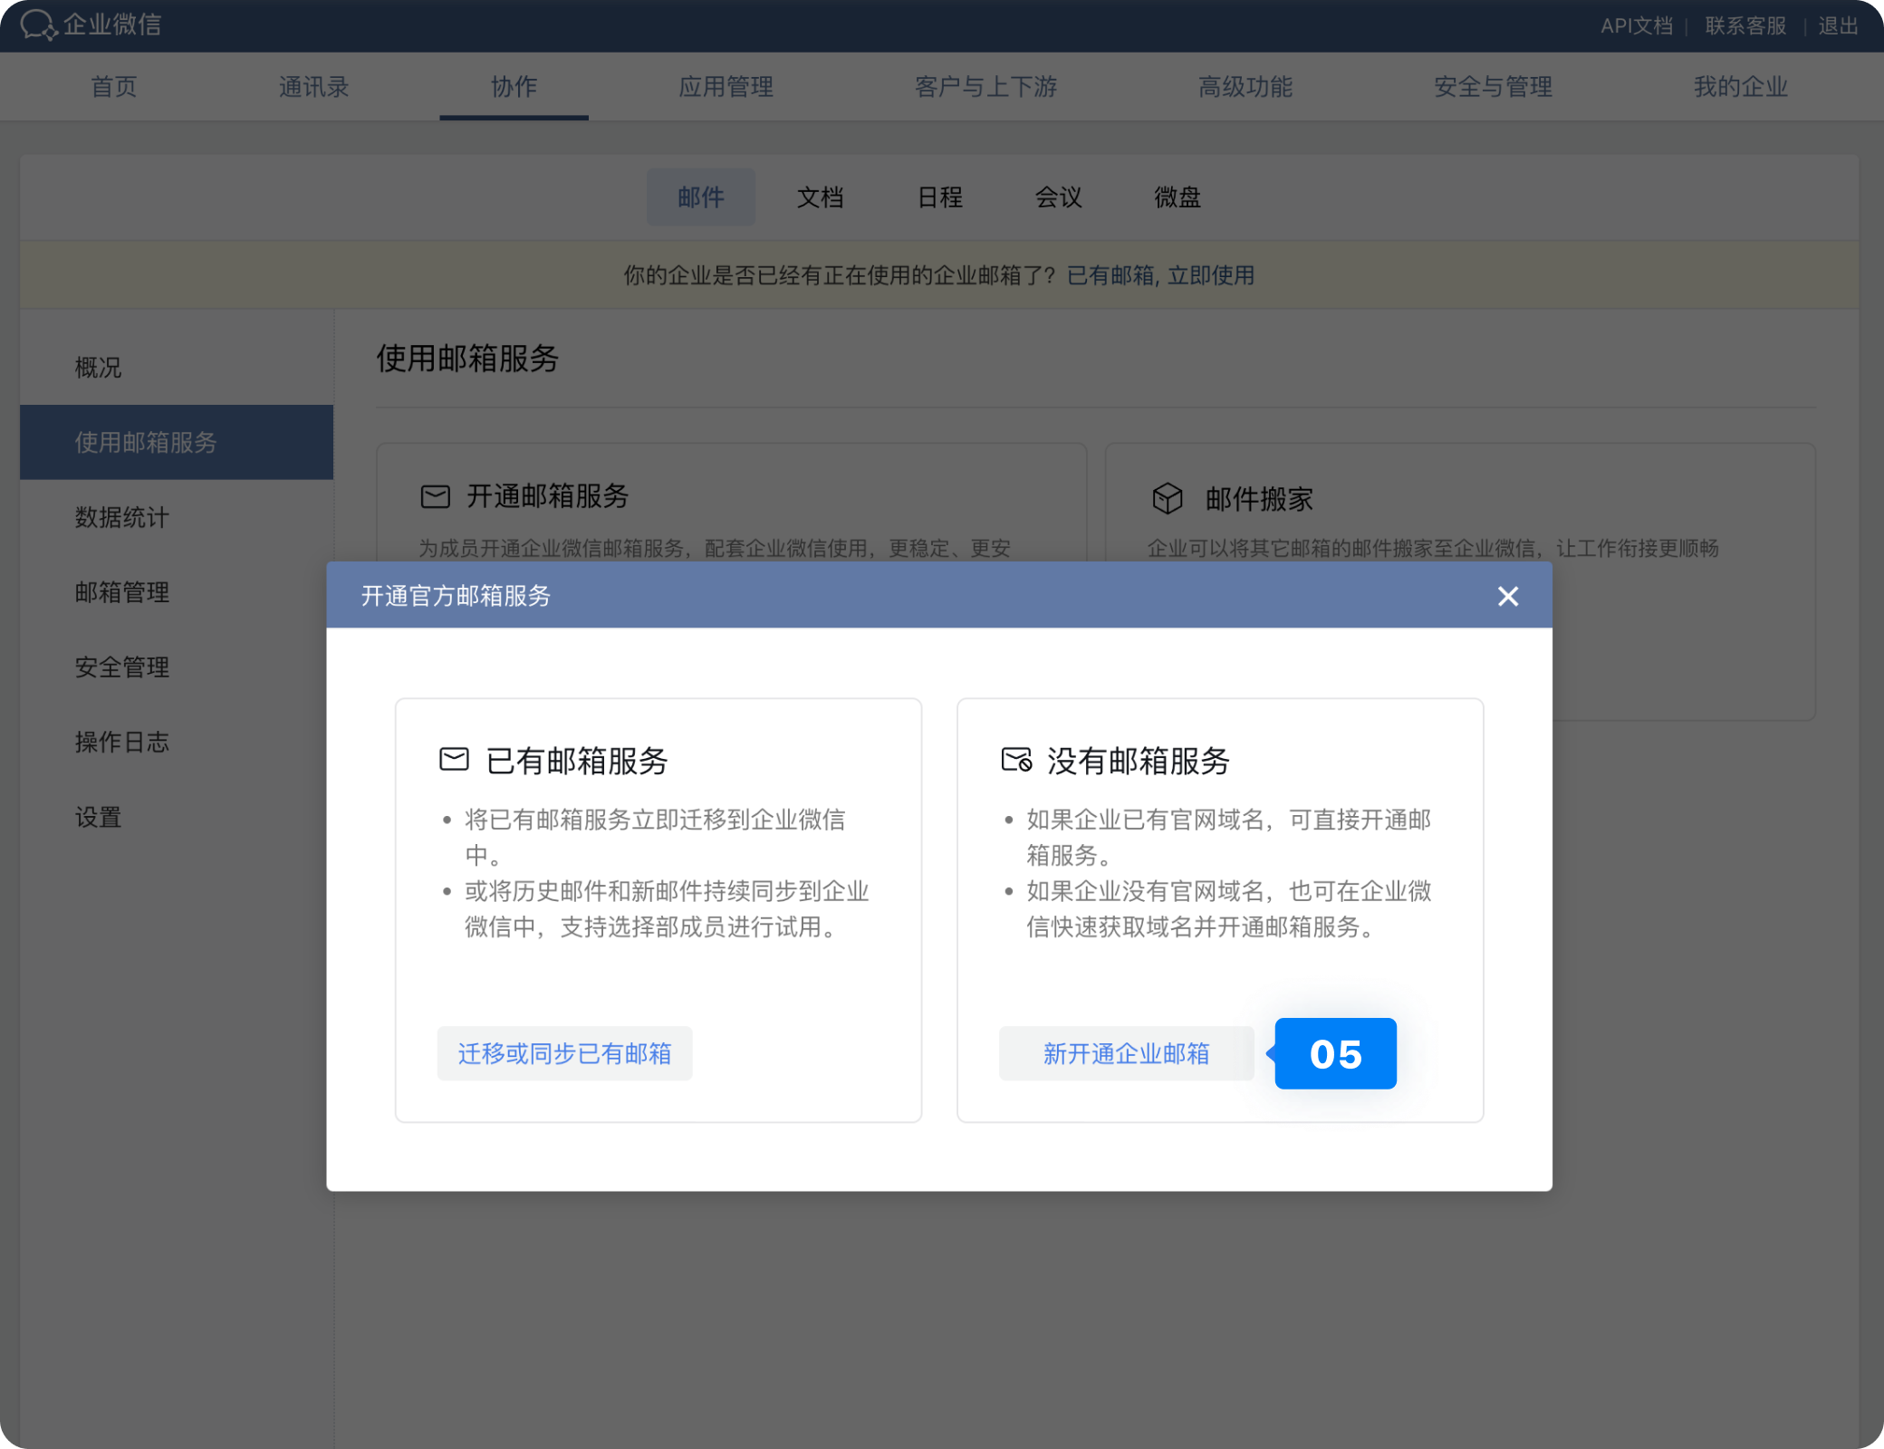
Task: Click 联系客服 in the top bar
Action: tap(1745, 25)
